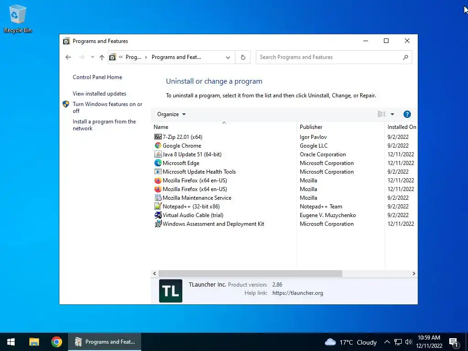Click the search magnifier icon

[405, 57]
